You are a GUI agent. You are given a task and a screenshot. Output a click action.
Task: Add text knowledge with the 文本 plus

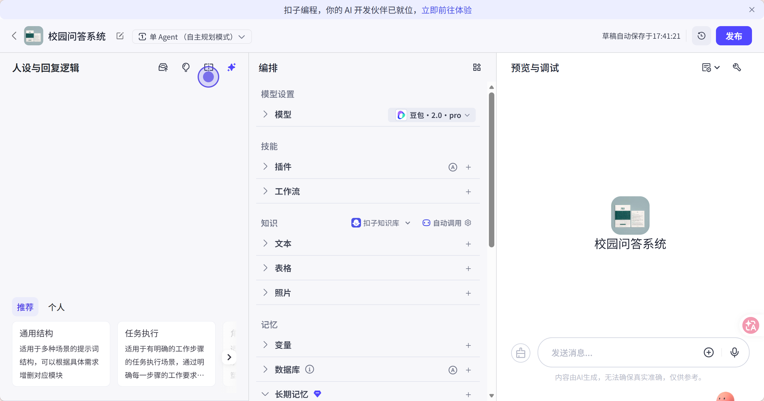pyautogui.click(x=468, y=244)
